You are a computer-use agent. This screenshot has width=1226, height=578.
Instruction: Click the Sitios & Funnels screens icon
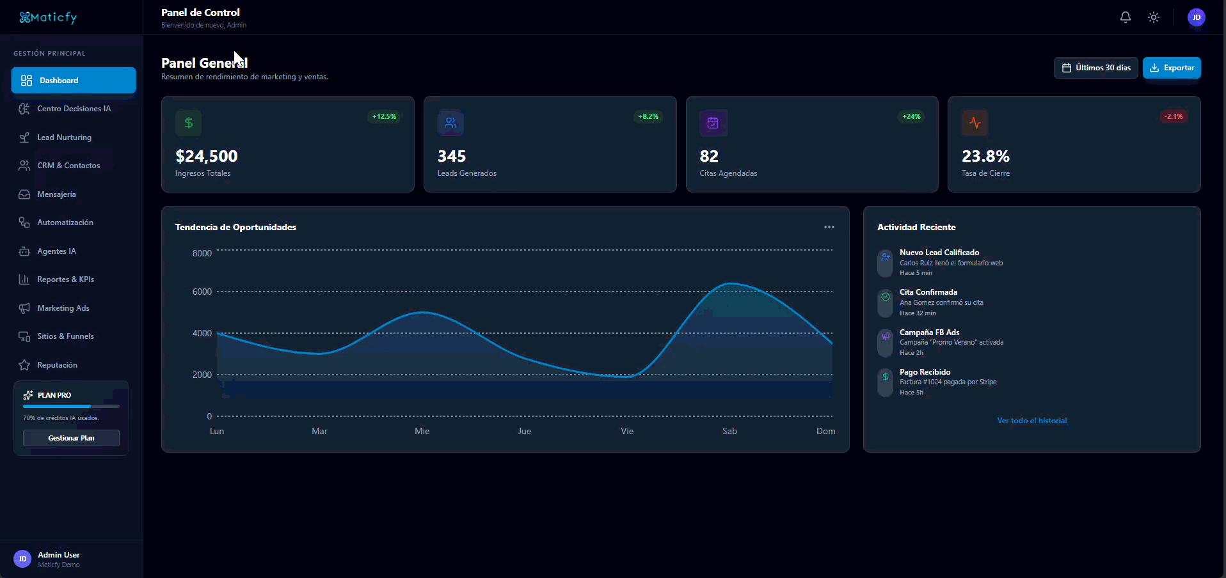24,336
